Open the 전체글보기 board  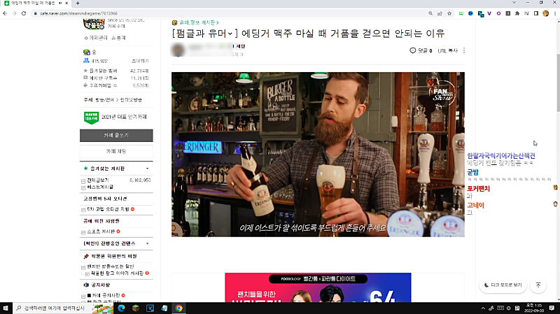tap(97, 180)
